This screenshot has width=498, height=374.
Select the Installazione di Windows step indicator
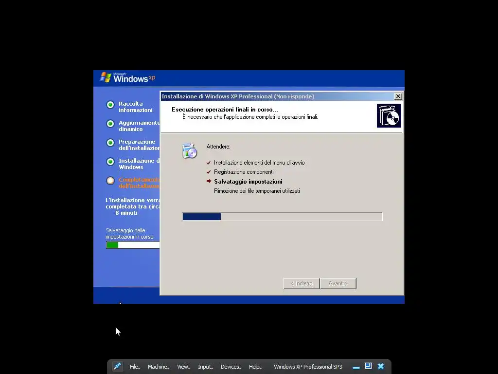click(110, 162)
